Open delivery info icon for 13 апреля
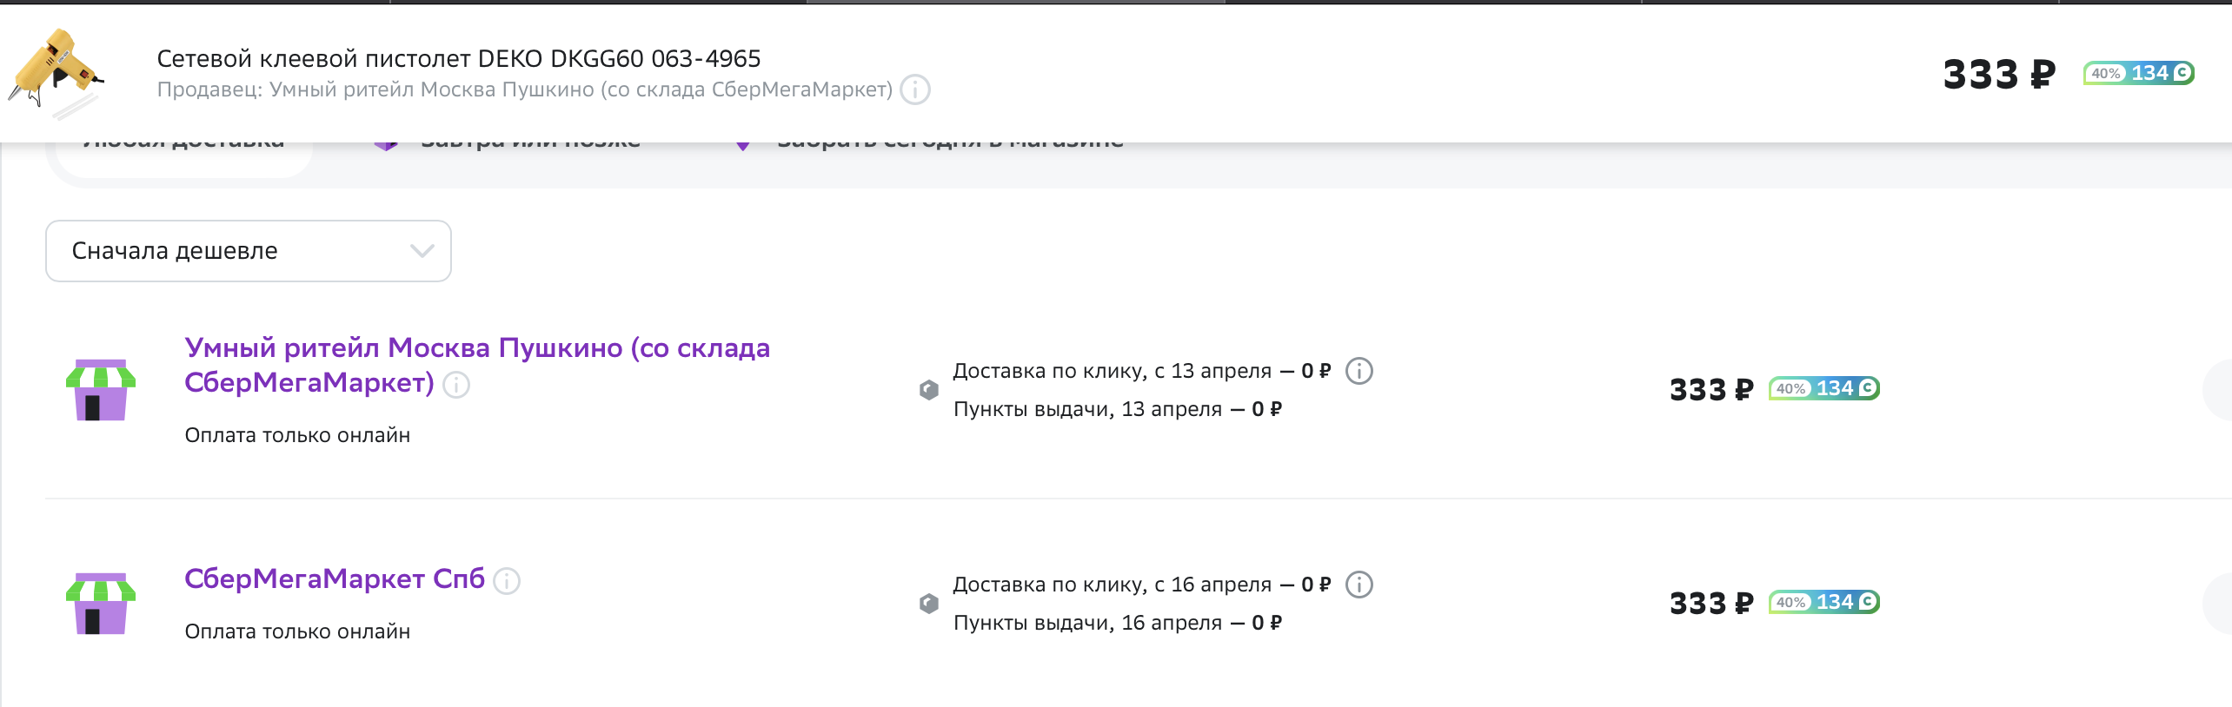Screen dimensions: 2232x707 (1359, 371)
